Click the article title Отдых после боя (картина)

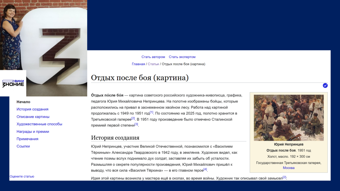pos(140,78)
